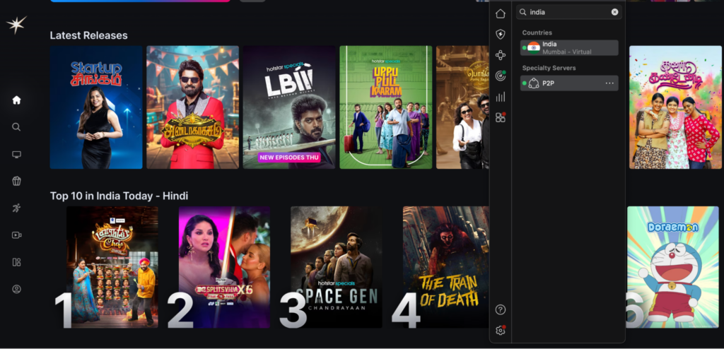724x349 pixels.
Task: Connect to India Mumbai - Virtual server
Action: click(569, 47)
